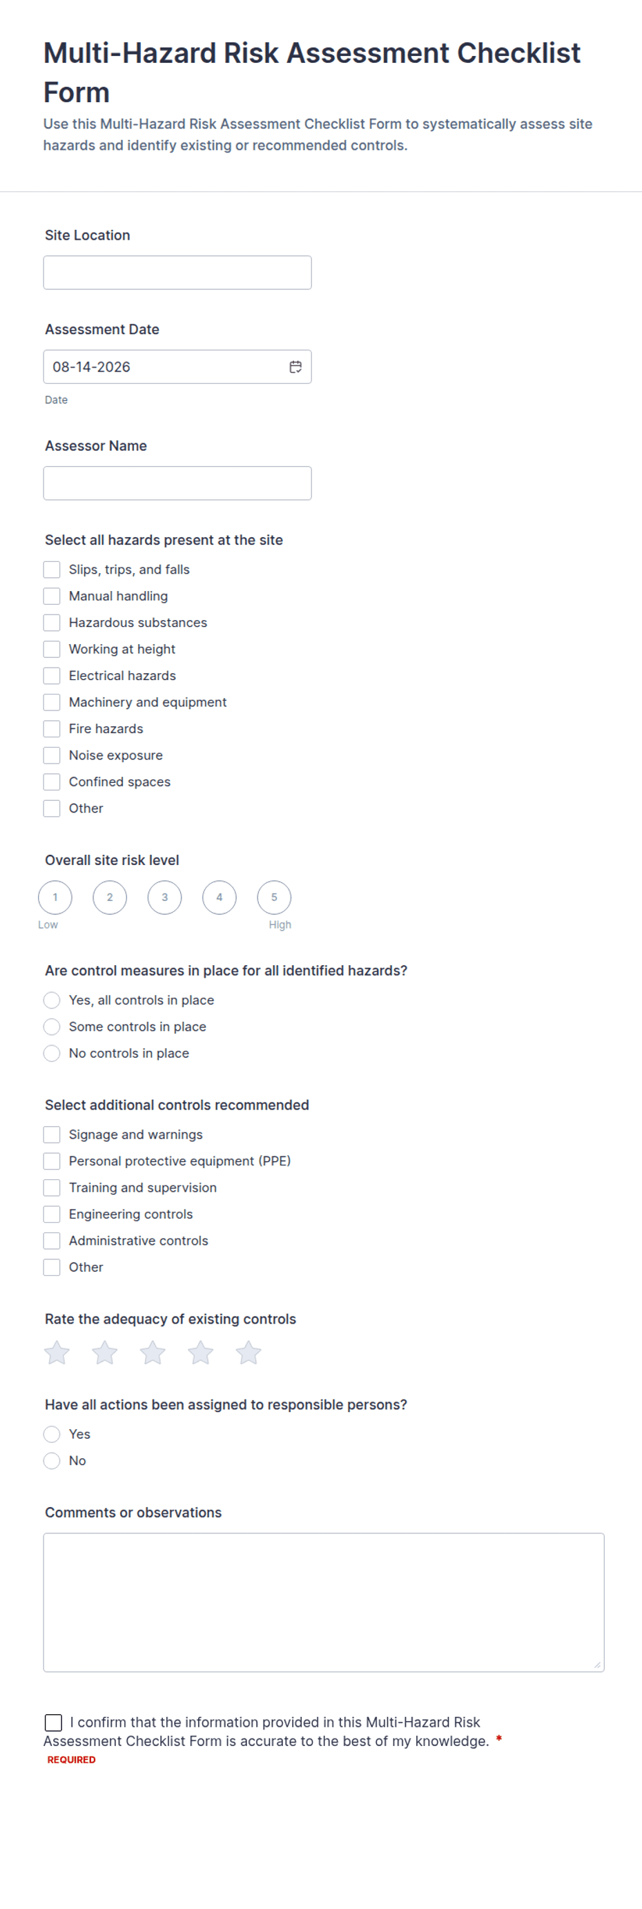Click the Comments or observations textarea
Viewport: 642px width, 1909px height.
pos(324,1602)
